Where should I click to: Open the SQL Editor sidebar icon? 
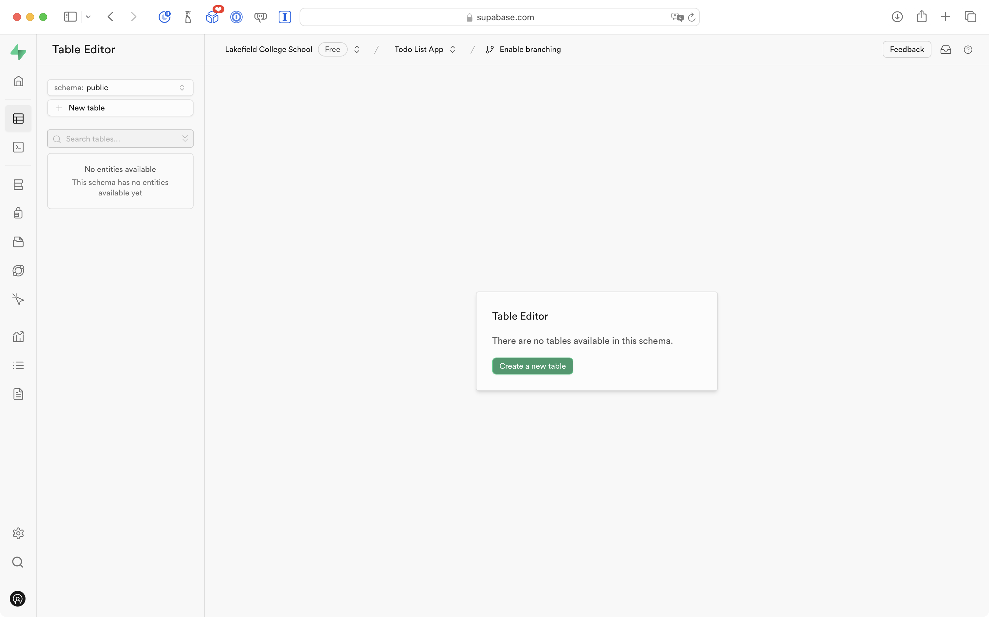pyautogui.click(x=18, y=147)
